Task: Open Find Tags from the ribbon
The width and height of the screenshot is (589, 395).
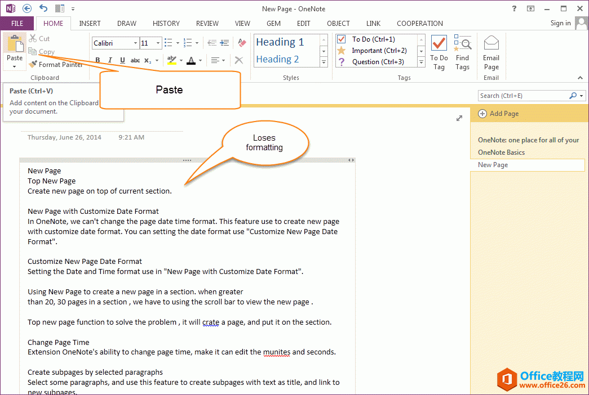Action: tap(462, 53)
